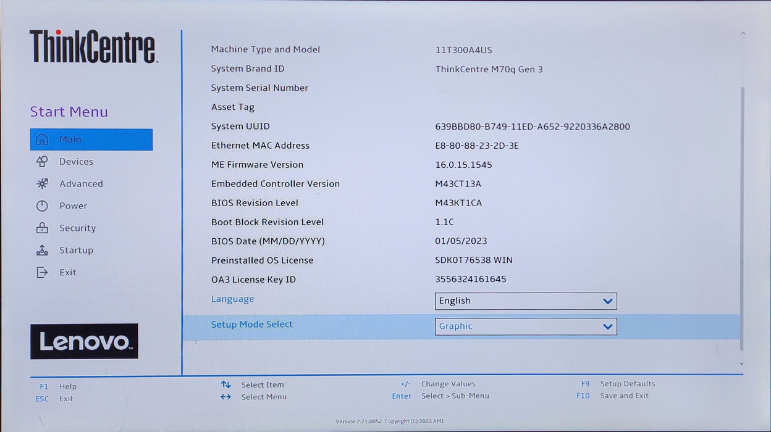Click the SDK0T76538 WIN license value
This screenshot has width=771, height=432.
[x=474, y=260]
